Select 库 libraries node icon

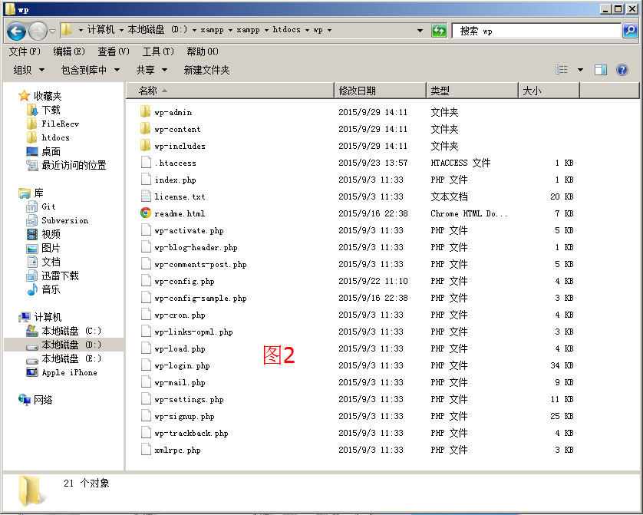tap(25, 193)
